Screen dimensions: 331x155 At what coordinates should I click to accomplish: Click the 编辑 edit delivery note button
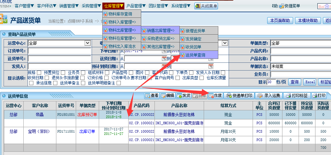[168, 96]
